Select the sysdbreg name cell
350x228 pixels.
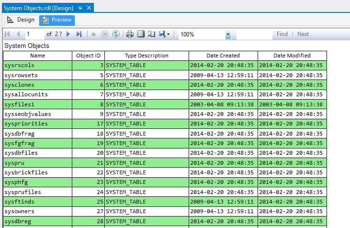pyautogui.click(x=37, y=221)
